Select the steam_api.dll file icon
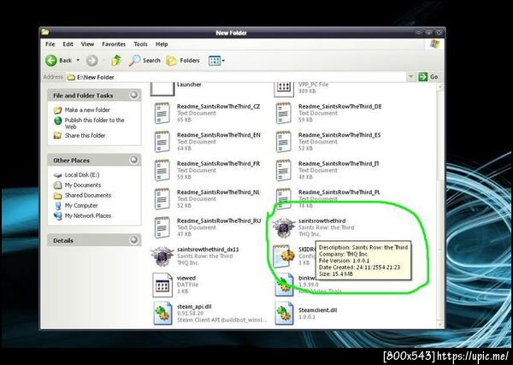Image resolution: width=513 pixels, height=365 pixels. point(162,314)
